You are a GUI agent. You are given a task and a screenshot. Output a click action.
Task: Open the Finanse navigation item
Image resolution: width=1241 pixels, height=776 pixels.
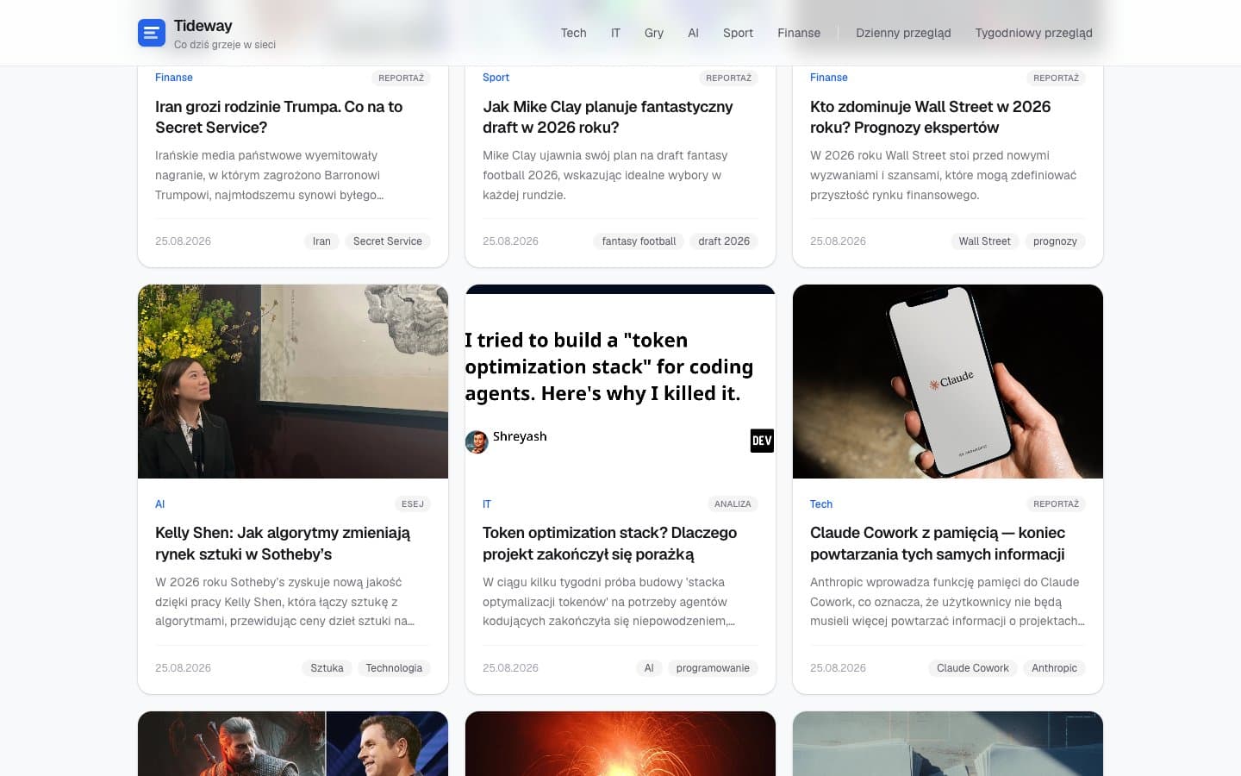click(x=799, y=33)
